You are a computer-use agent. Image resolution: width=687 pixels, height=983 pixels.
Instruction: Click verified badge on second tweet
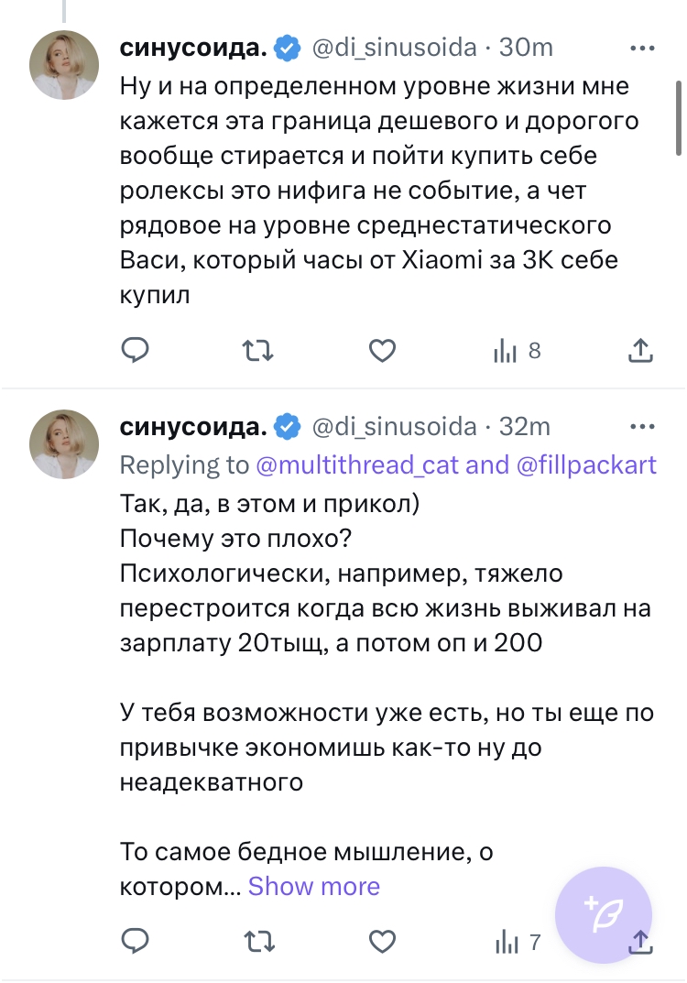pos(288,427)
